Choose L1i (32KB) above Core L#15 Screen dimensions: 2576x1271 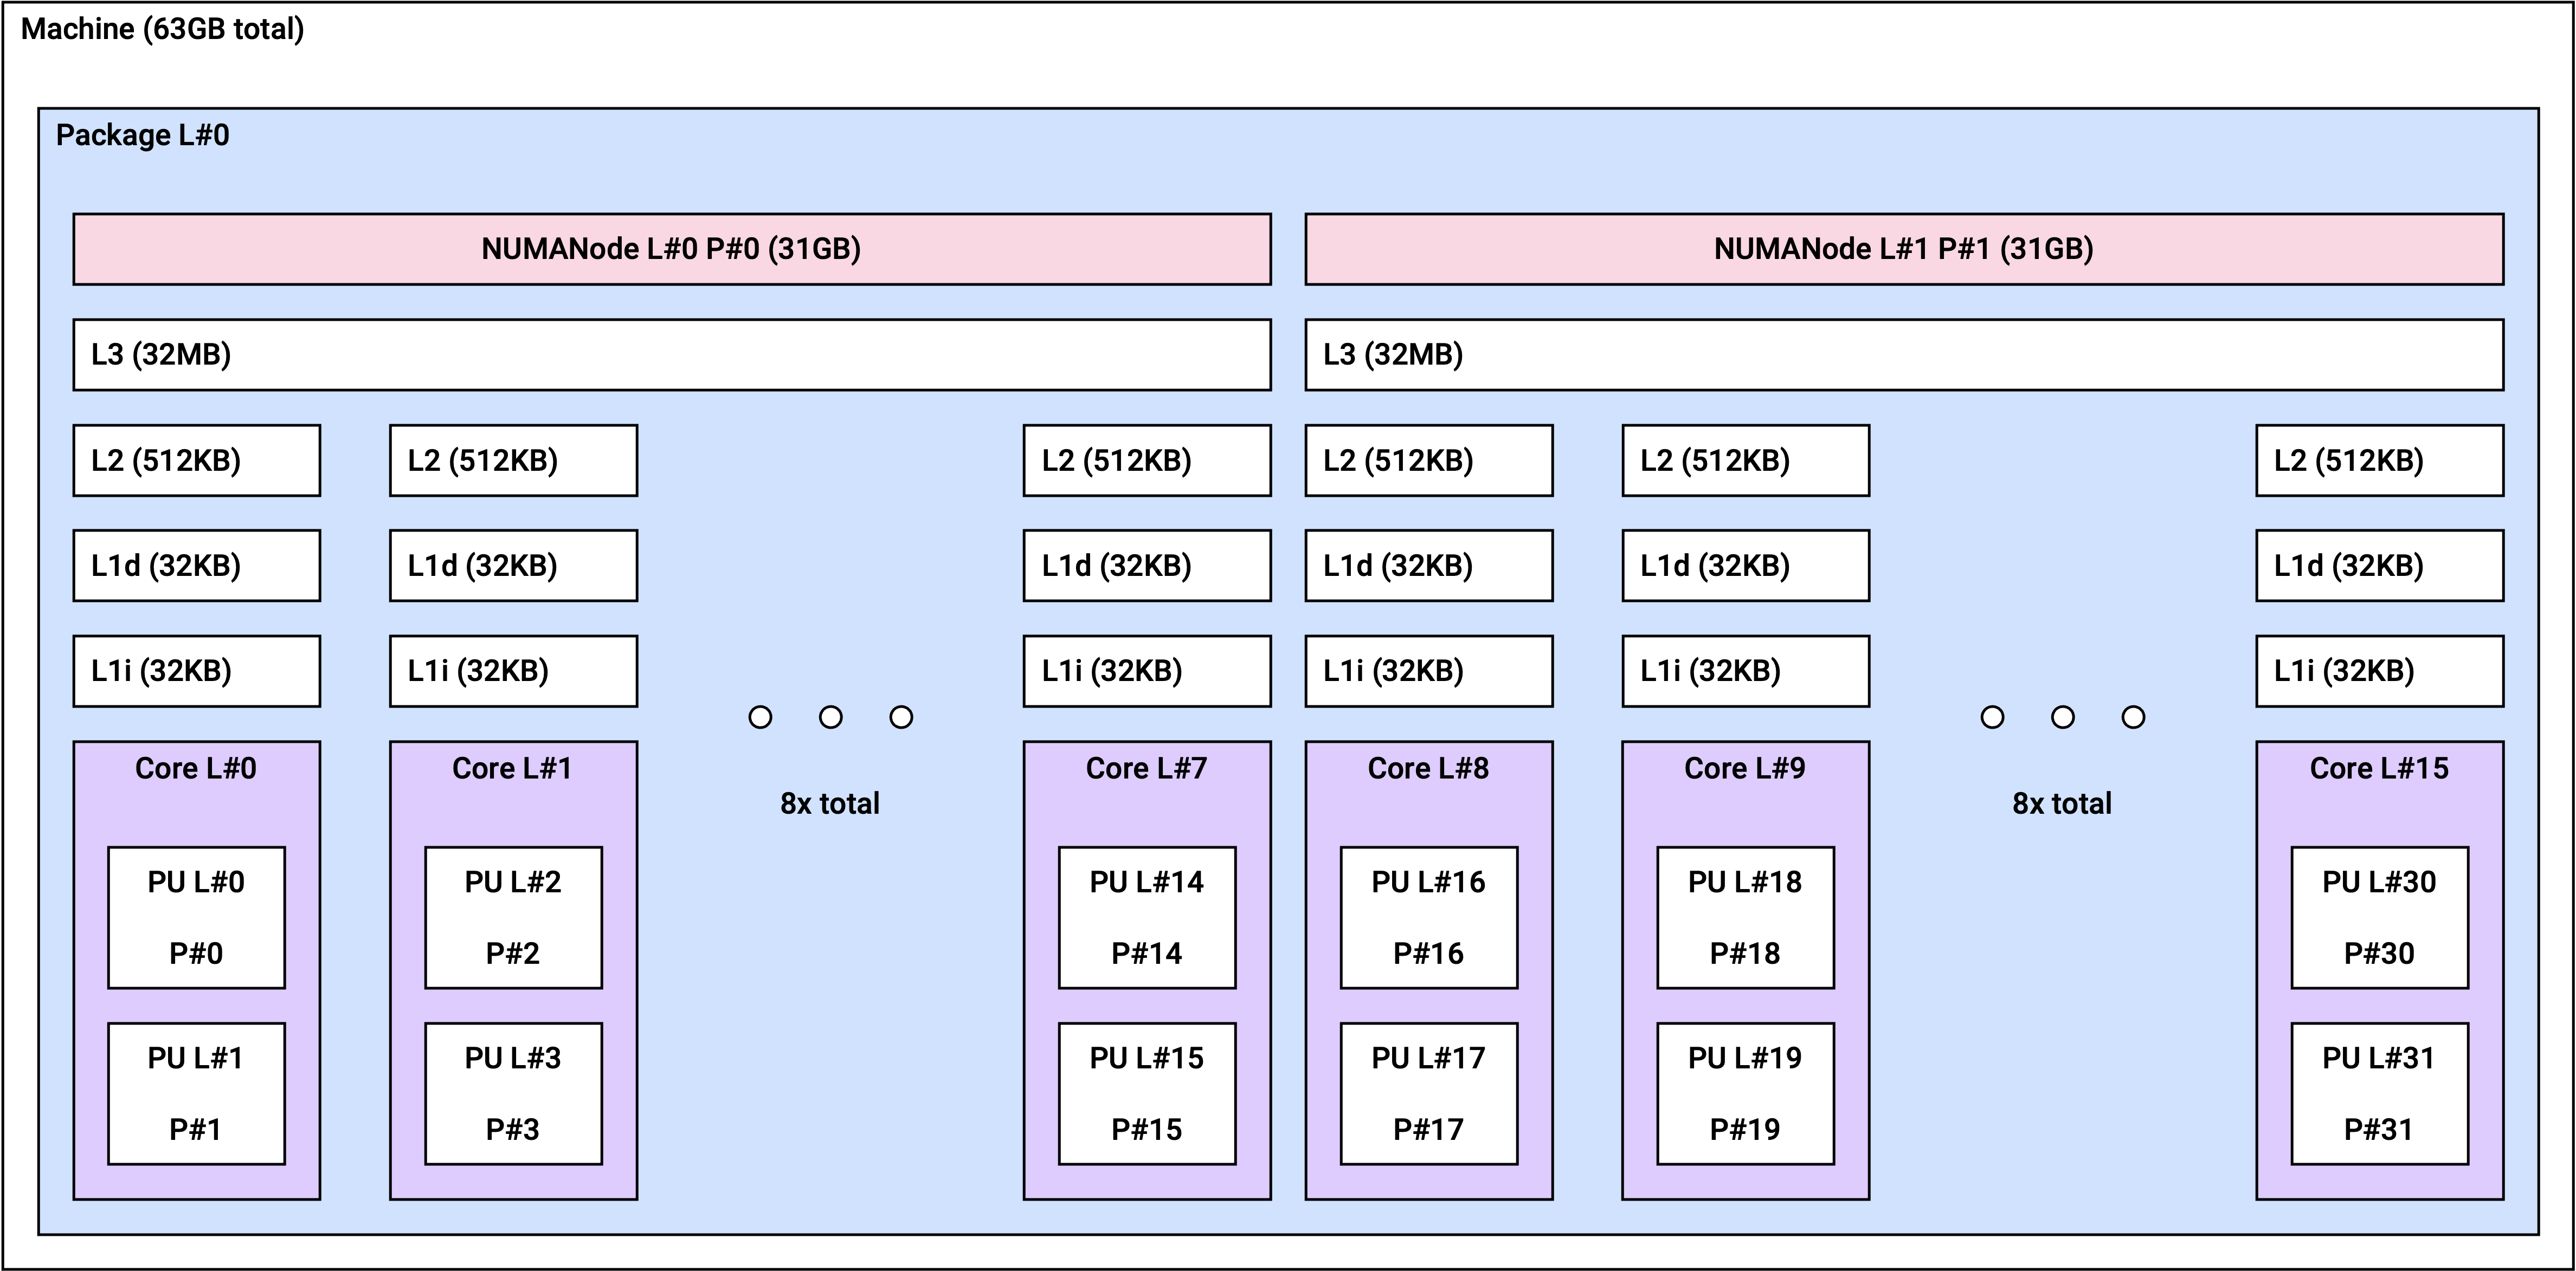pyautogui.click(x=2380, y=671)
